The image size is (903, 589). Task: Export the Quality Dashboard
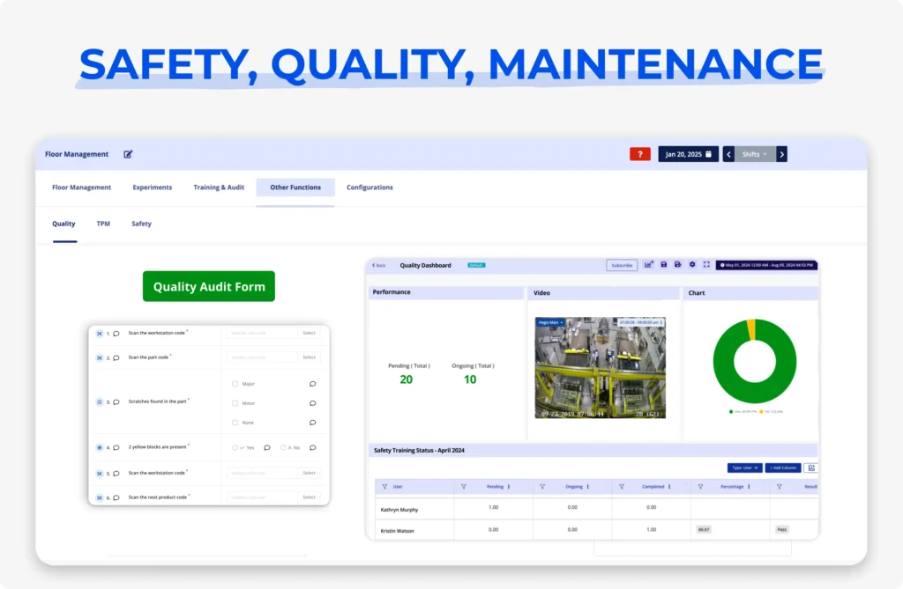pyautogui.click(x=678, y=265)
